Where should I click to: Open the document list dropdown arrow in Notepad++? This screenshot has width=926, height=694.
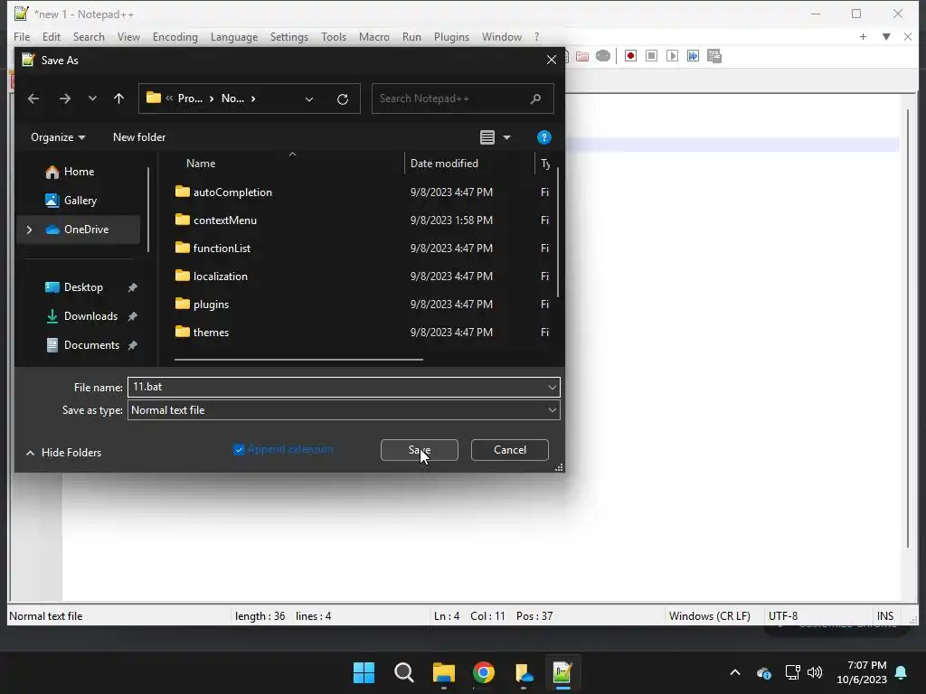click(x=886, y=36)
